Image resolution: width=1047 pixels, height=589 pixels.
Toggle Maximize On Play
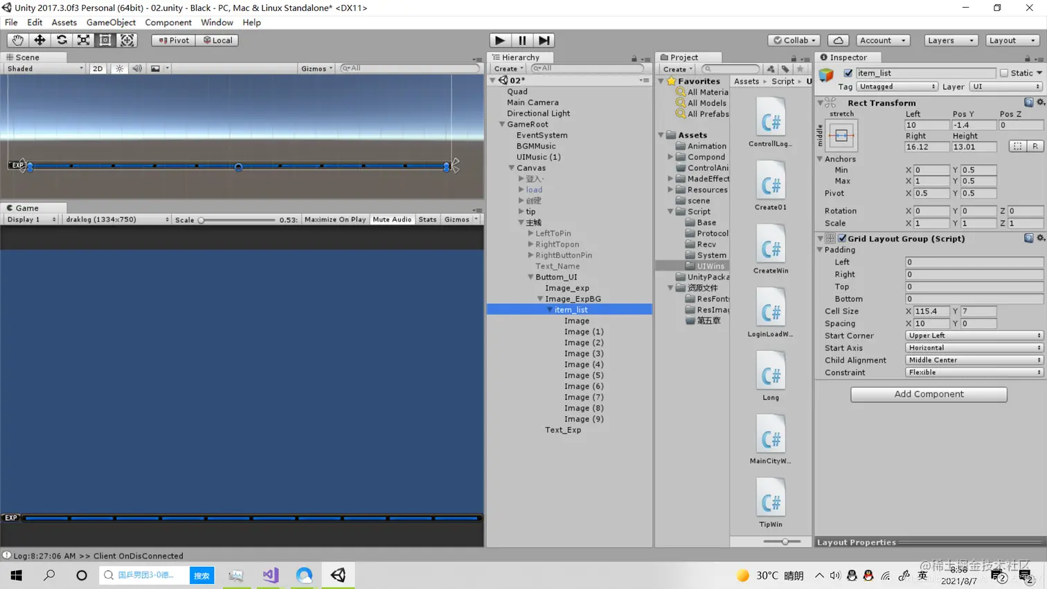coord(335,219)
